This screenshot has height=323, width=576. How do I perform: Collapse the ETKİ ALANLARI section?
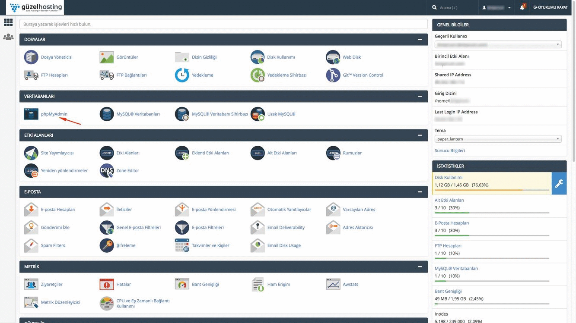(420, 135)
